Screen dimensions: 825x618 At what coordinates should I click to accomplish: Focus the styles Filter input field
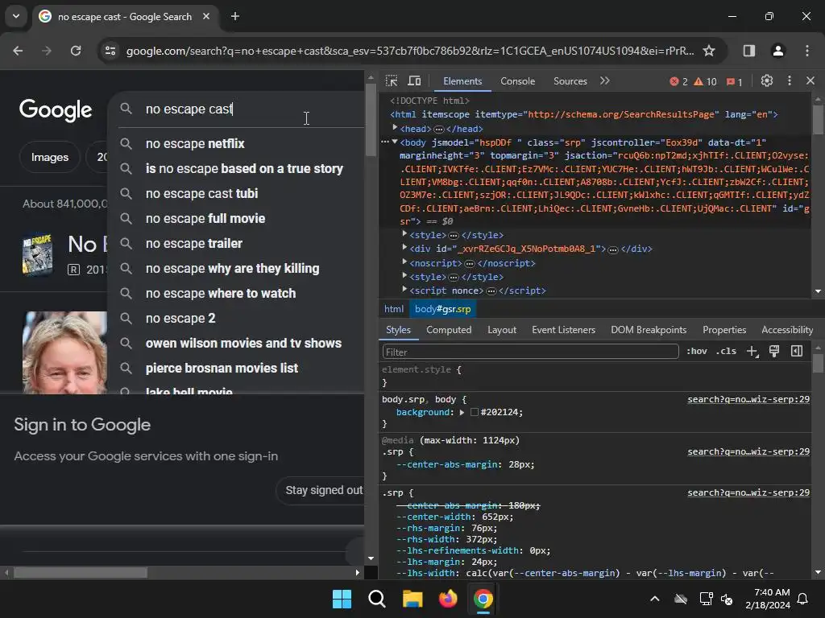tap(530, 352)
